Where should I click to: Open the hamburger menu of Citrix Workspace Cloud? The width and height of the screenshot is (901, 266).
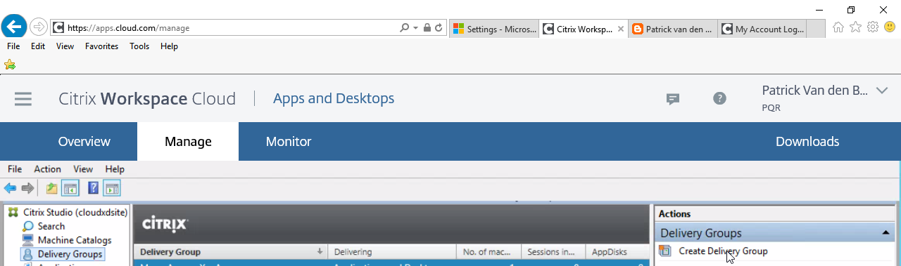click(23, 99)
